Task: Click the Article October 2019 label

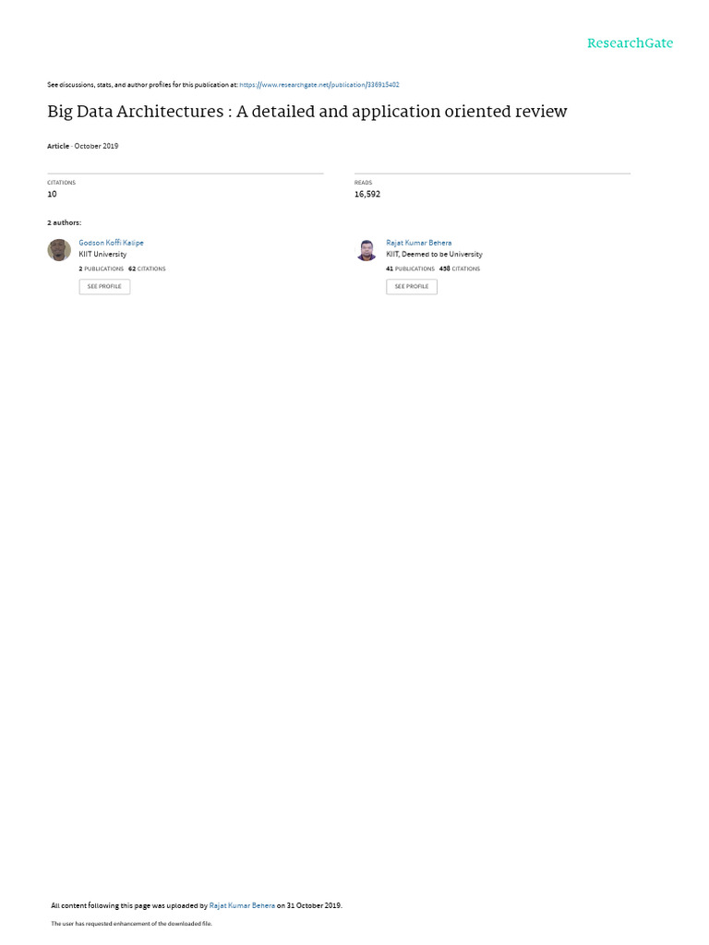Action: point(82,146)
